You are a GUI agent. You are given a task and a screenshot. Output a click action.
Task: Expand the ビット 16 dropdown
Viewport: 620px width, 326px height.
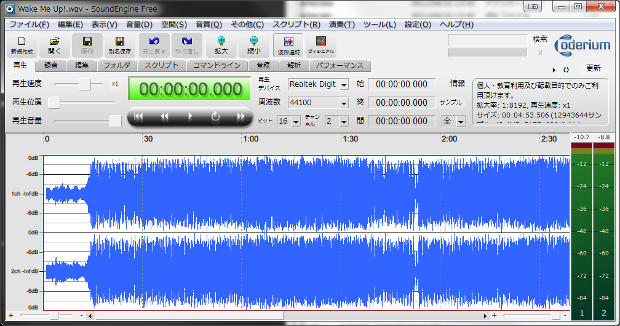tap(296, 121)
